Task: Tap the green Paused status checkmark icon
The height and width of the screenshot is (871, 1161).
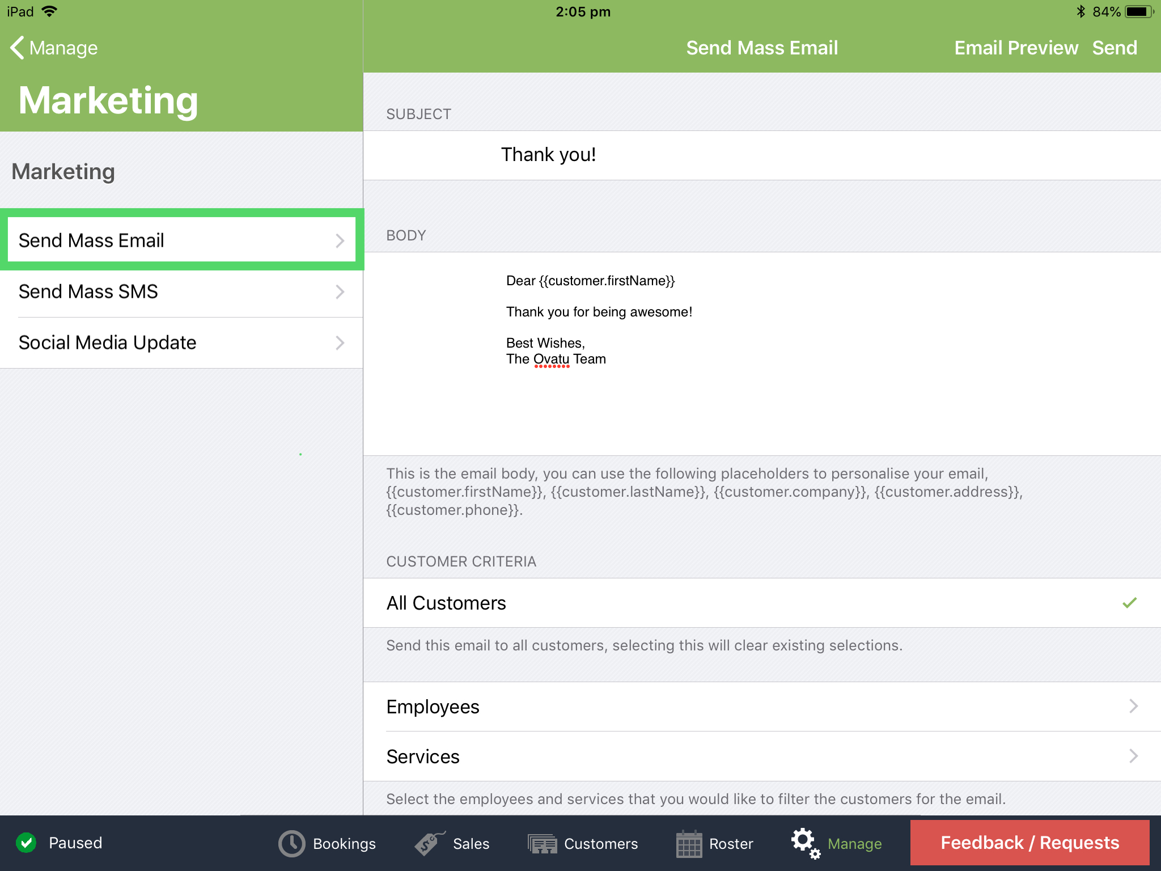Action: 26,843
